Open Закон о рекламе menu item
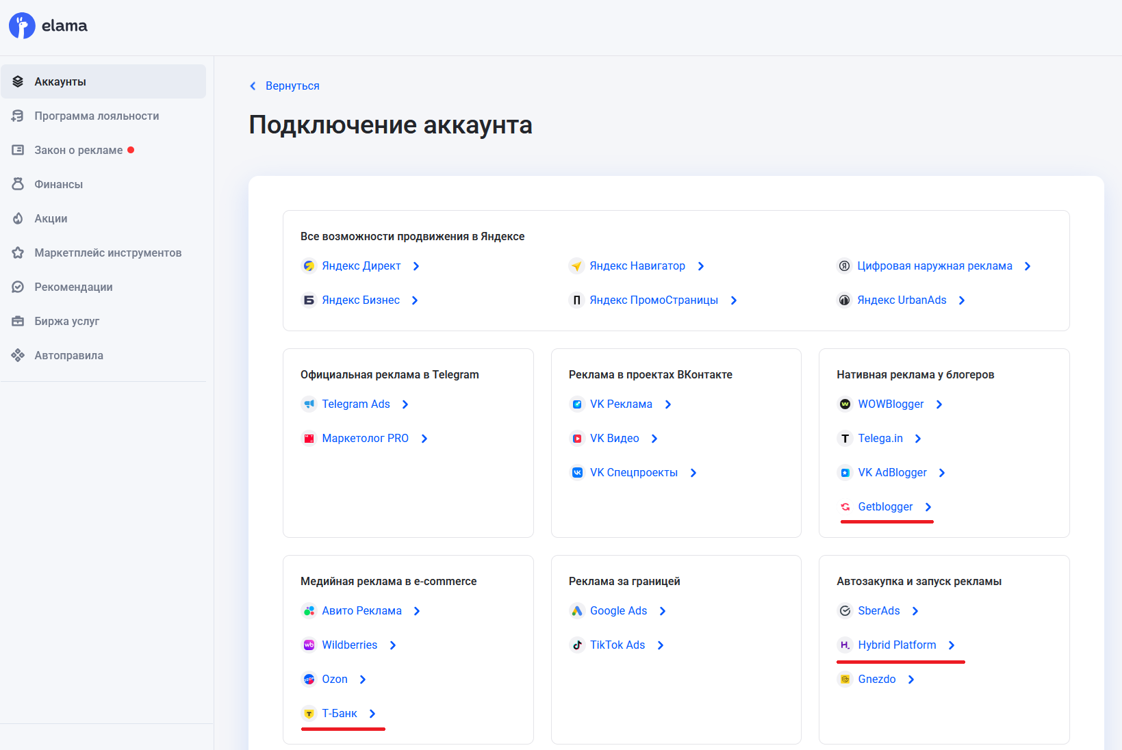Viewport: 1122px width, 750px height. pos(103,150)
